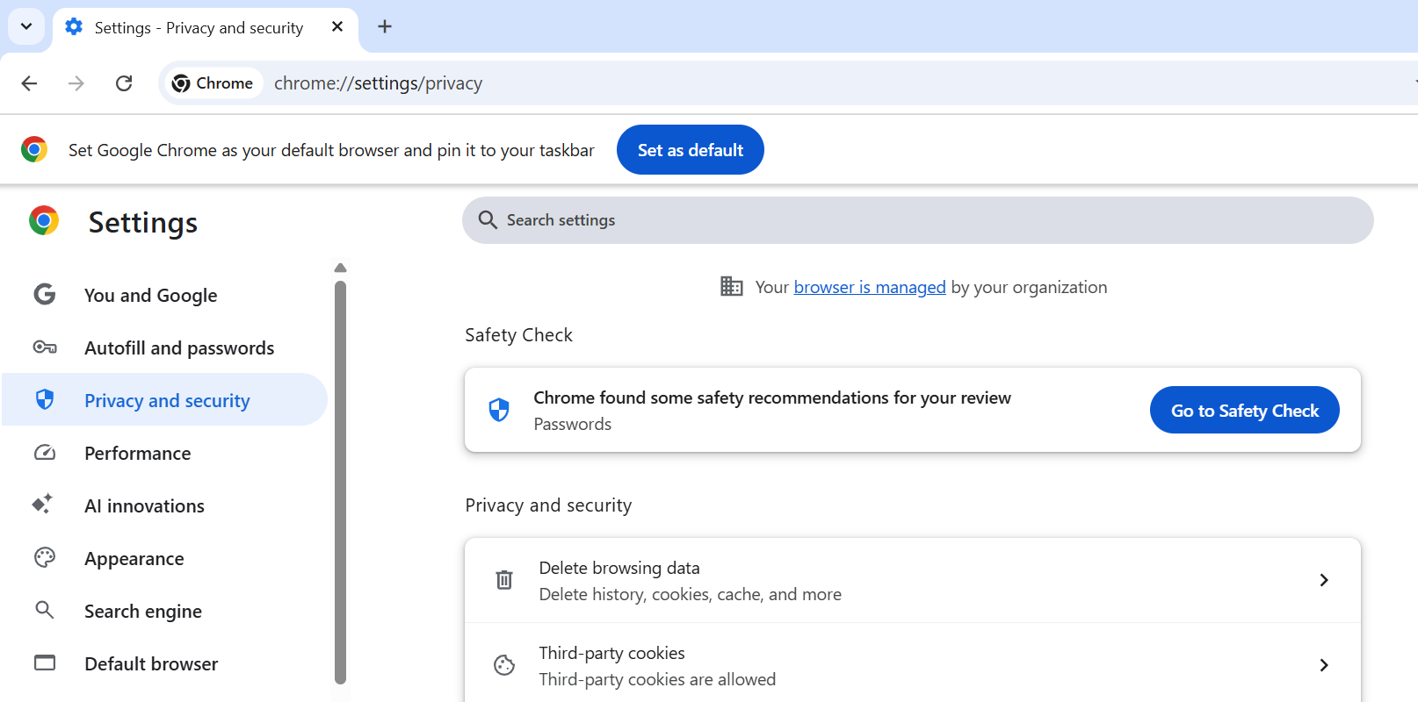Click sidebar scrollbar up arrow
Screen dimensions: 1418x702
click(x=341, y=268)
